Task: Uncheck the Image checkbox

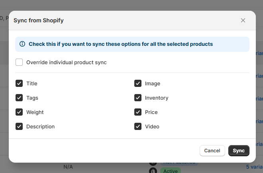Action: (x=138, y=83)
